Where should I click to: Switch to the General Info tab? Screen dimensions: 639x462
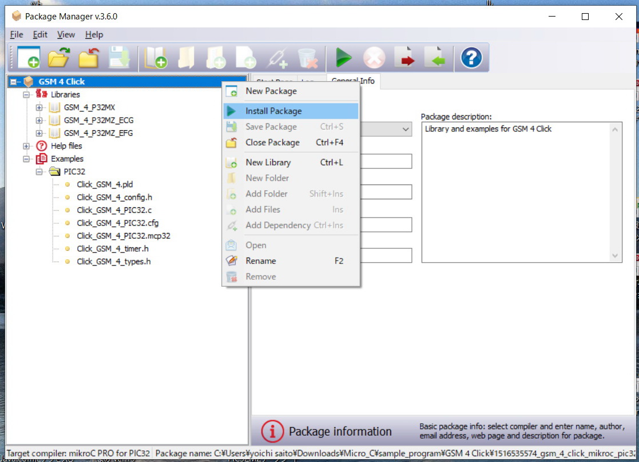[x=354, y=81]
